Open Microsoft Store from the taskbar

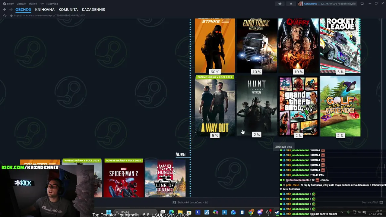[189, 212]
